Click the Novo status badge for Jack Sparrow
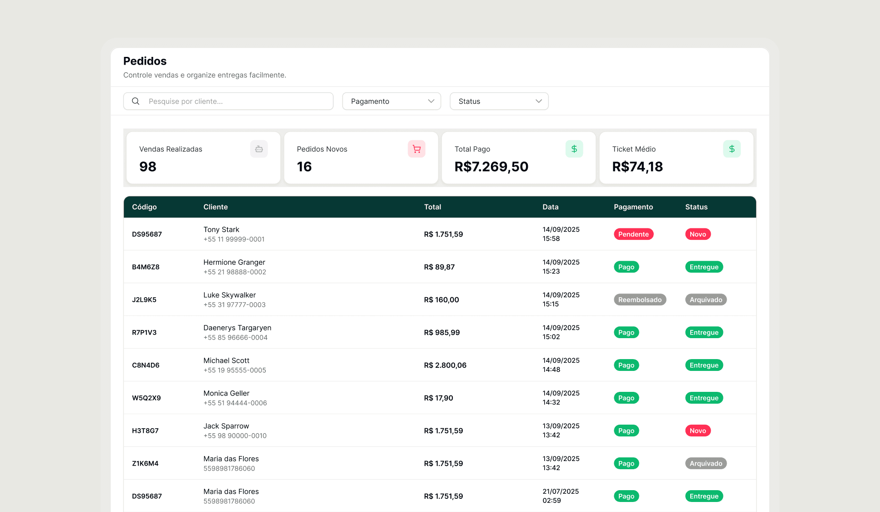 [698, 431]
